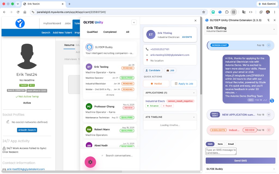Viewport: 279px width, 174px height.
Task: Click the Avionte logo in the header
Action: (x=20, y=23)
